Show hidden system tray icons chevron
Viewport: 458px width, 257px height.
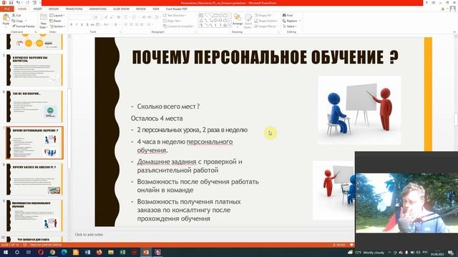click(x=389, y=252)
